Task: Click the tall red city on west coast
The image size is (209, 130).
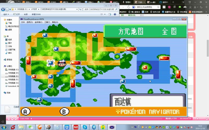Action: 28,61
